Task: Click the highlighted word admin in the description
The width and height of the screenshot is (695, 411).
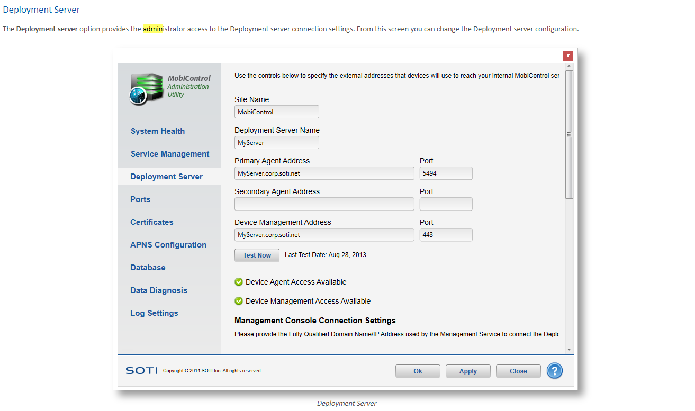Action: [x=152, y=29]
